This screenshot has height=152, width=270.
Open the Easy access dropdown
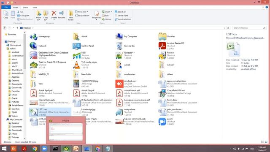[x=82, y=16]
